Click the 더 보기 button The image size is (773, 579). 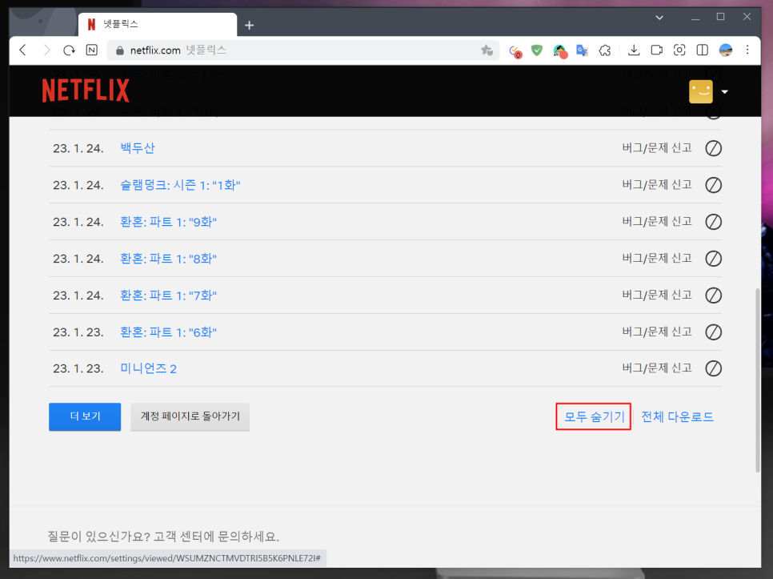click(x=85, y=416)
